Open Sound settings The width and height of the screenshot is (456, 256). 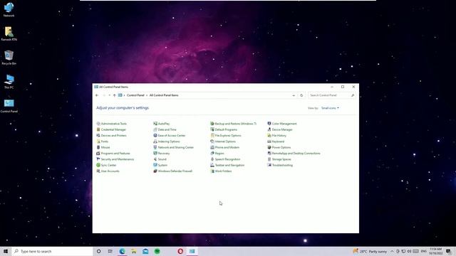(160, 159)
